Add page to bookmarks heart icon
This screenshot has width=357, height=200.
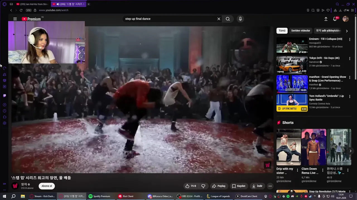coord(328,10)
